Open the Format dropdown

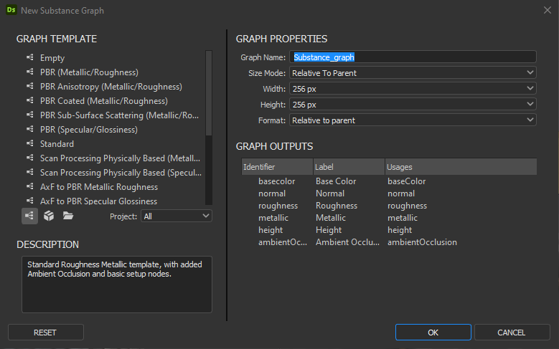click(x=413, y=120)
